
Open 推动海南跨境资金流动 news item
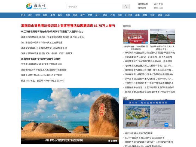coord(150,53)
